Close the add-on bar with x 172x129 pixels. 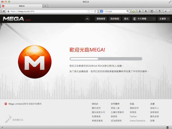2,127
